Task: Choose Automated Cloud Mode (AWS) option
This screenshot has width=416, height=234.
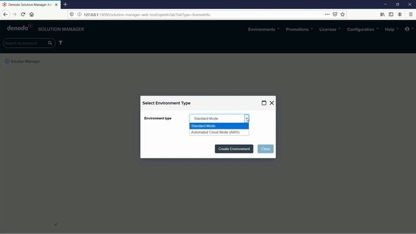Action: coord(219,132)
